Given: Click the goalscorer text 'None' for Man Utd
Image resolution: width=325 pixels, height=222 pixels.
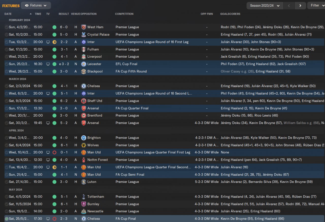Looking at the screenshot, I should (x=225, y=152).
